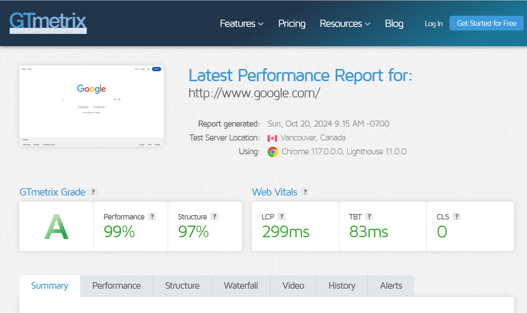The image size is (527, 313).
Task: Click the Using label
Action: pos(250,152)
